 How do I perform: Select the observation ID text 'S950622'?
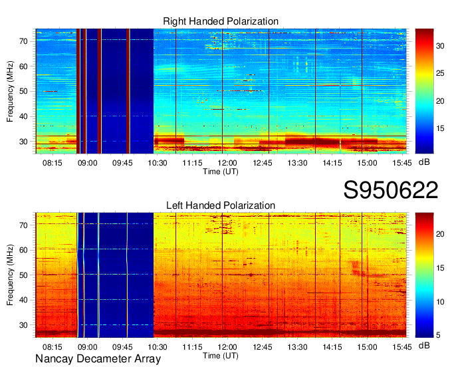pyautogui.click(x=391, y=190)
